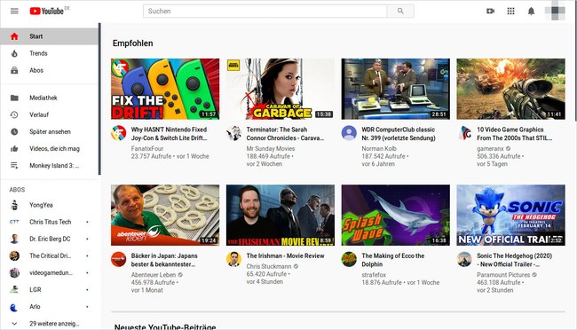
Task: Open gameranx channel name link
Action: [490, 149]
